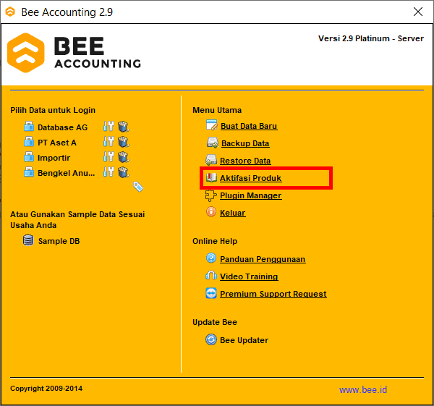Launch Bee Updater

point(244,340)
